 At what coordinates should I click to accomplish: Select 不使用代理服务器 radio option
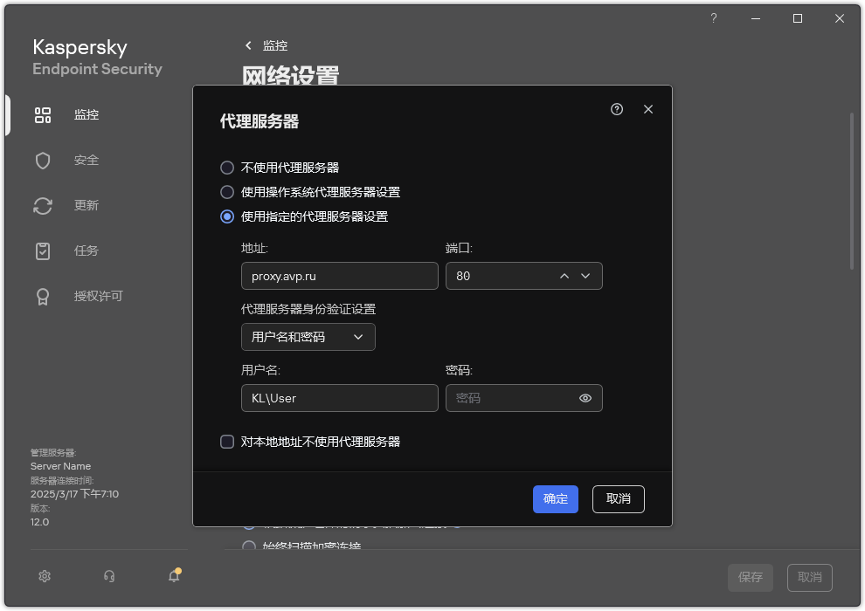click(x=228, y=168)
